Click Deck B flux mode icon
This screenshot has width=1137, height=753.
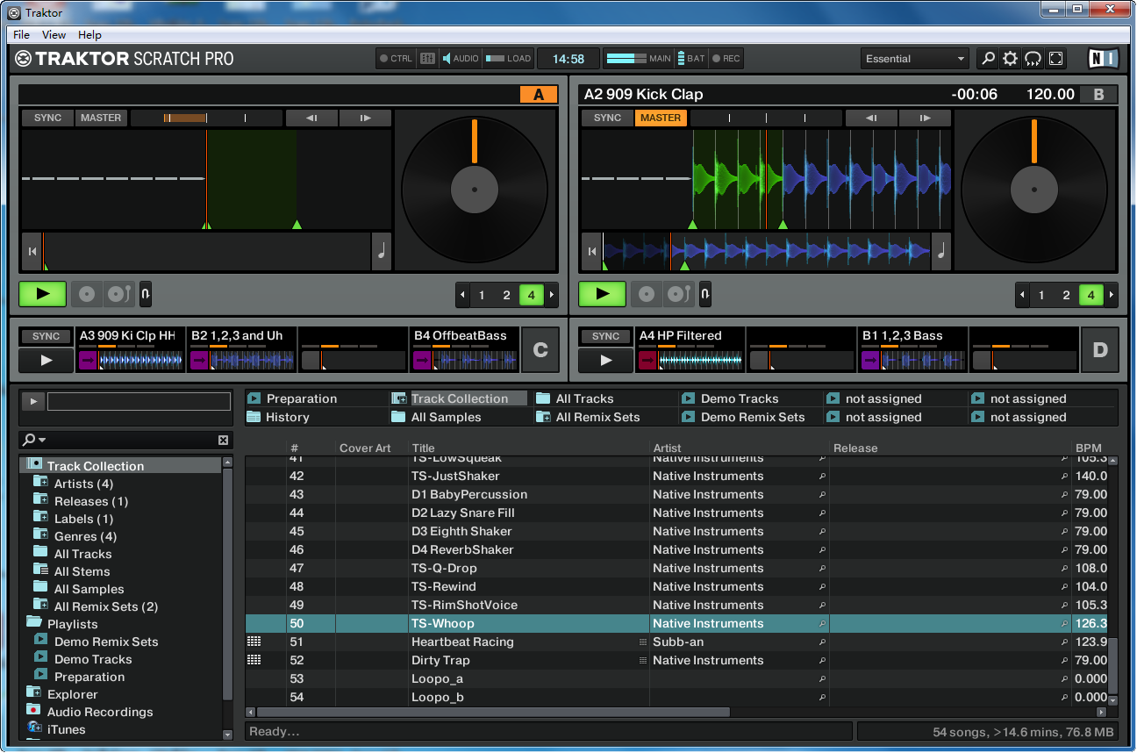click(705, 294)
